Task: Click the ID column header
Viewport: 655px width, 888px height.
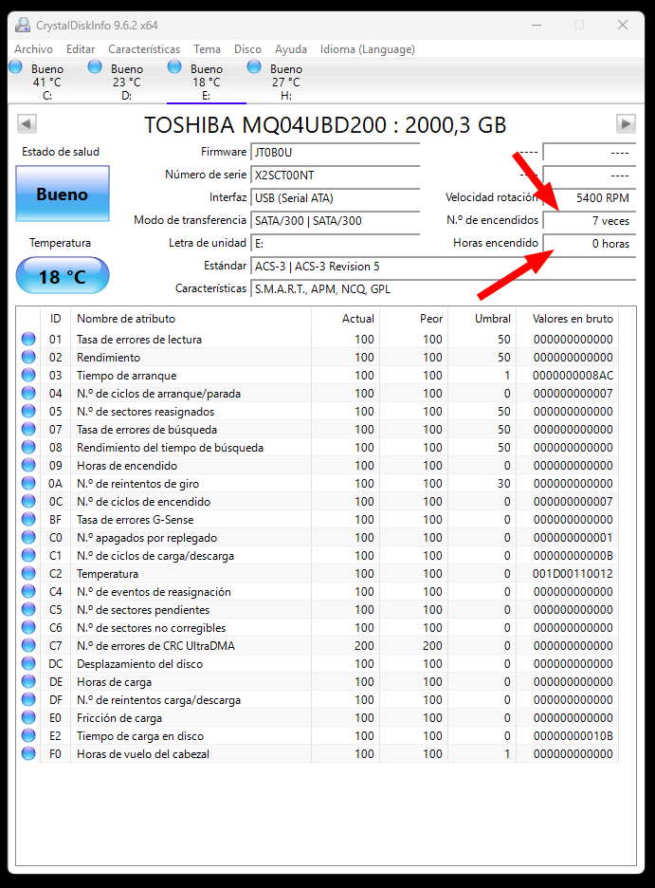Action: pyautogui.click(x=55, y=318)
